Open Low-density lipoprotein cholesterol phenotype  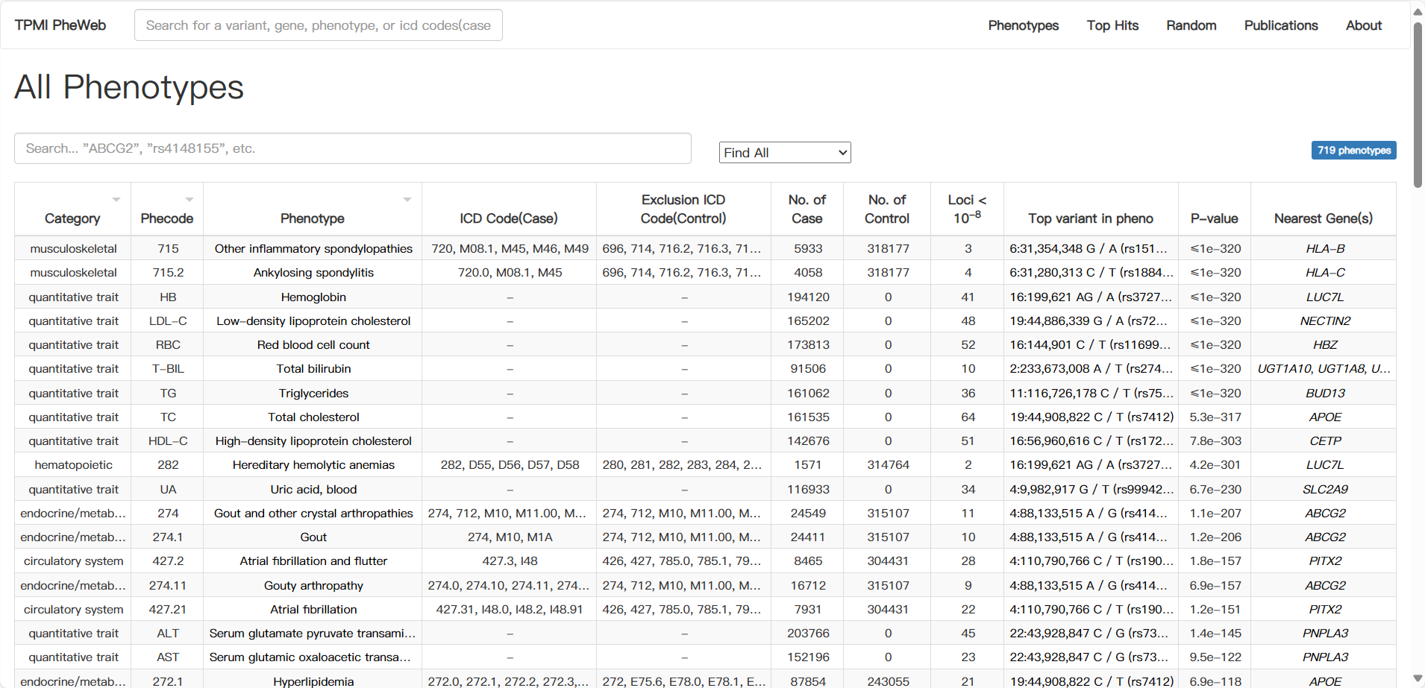[x=313, y=321]
